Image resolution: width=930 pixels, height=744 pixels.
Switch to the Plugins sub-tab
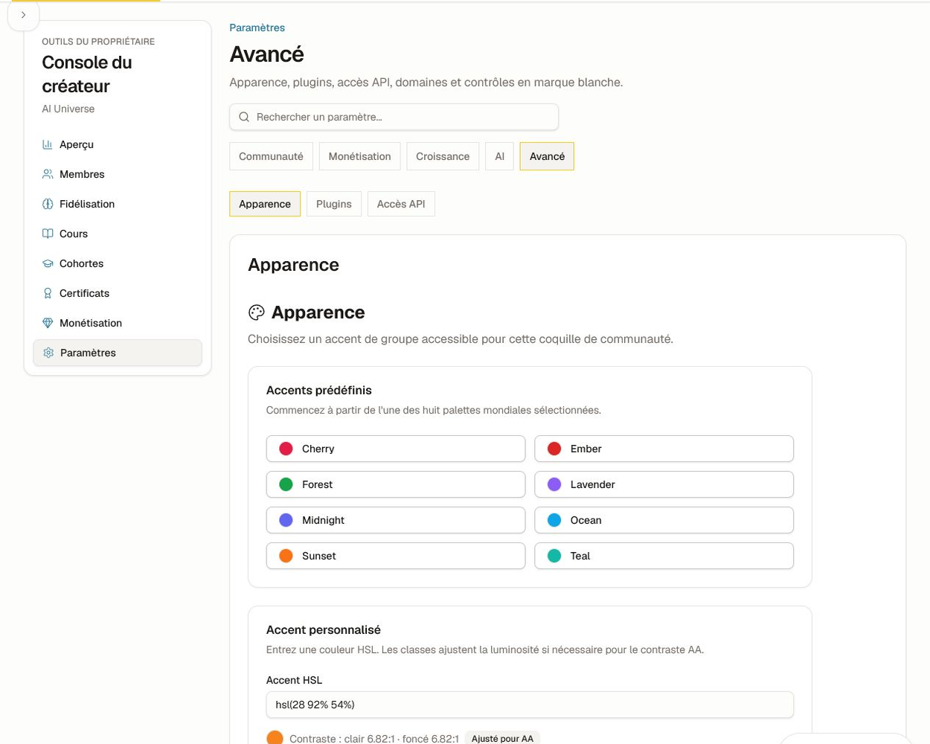point(334,204)
